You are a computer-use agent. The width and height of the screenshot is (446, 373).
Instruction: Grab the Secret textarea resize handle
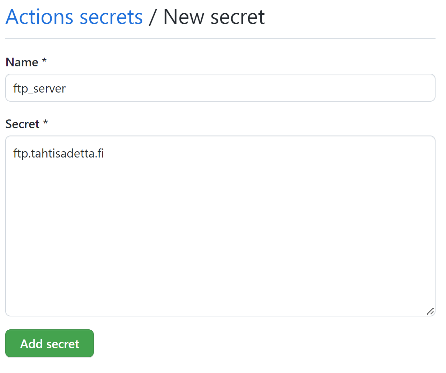point(430,311)
